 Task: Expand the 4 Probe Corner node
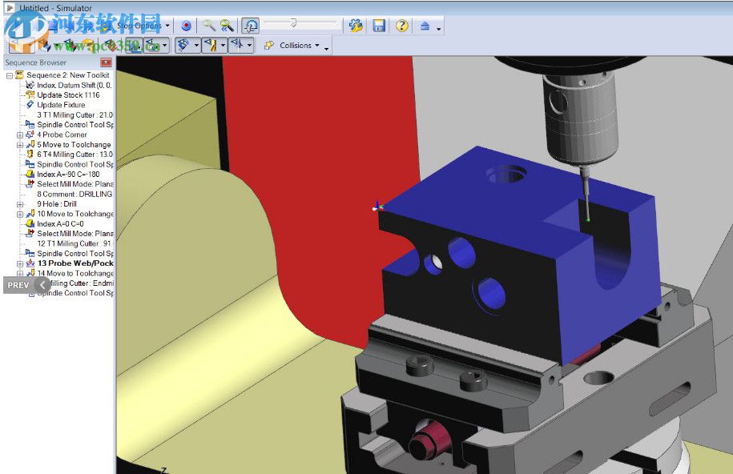coord(20,135)
